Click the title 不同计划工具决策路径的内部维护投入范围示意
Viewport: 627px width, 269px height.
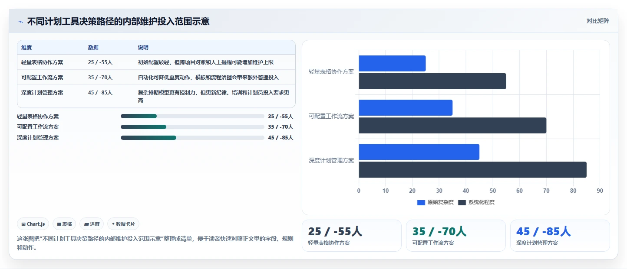pos(118,21)
